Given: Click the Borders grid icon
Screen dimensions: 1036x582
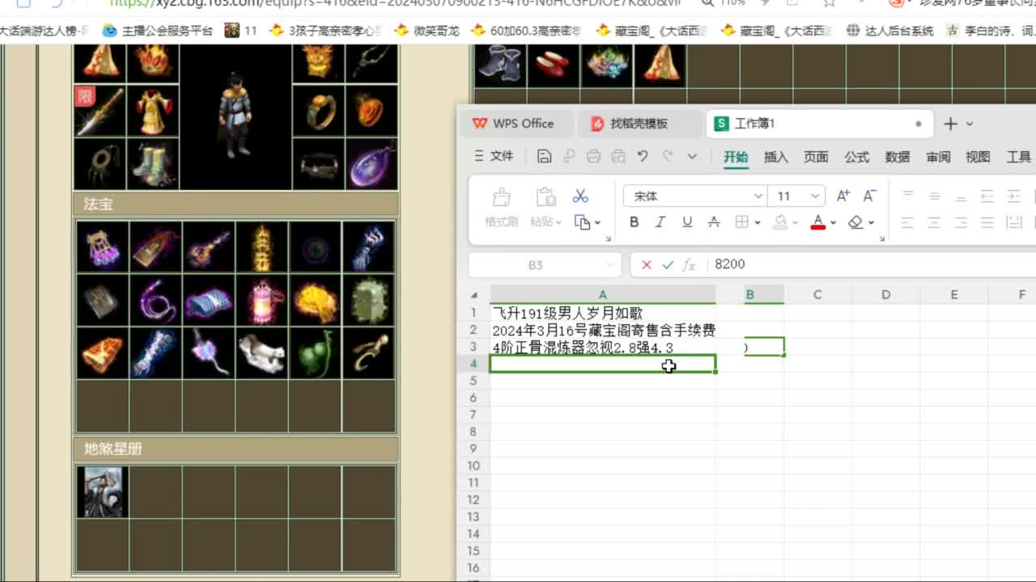Looking at the screenshot, I should tap(741, 222).
